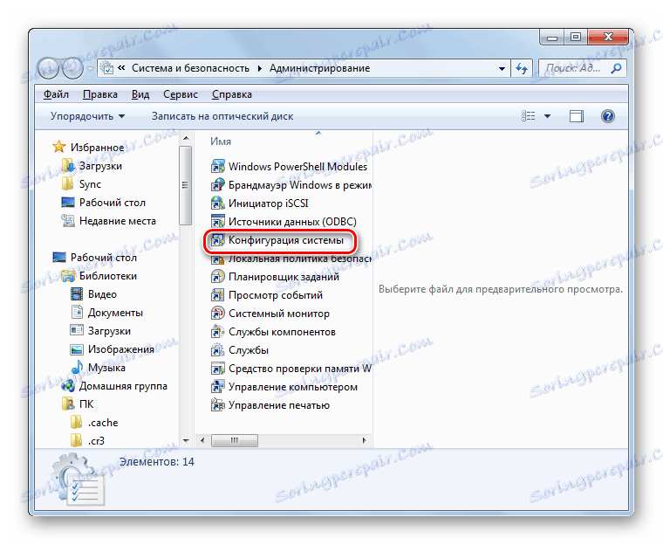Viewport: 663px width, 545px height.
Task: Click the Недавние места icon
Action: 68,221
